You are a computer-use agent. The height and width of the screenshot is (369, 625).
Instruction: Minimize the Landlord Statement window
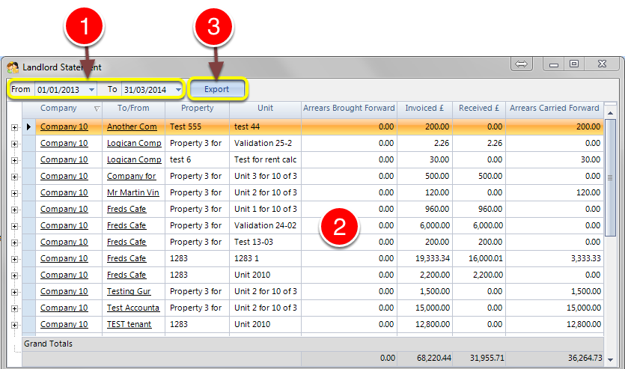coord(554,64)
